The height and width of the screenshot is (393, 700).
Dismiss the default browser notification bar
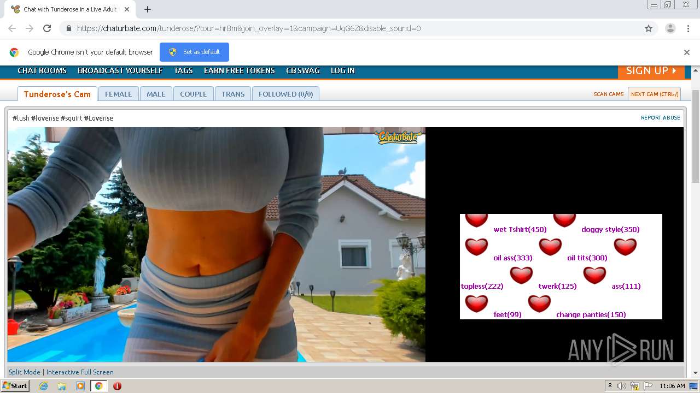click(x=687, y=52)
